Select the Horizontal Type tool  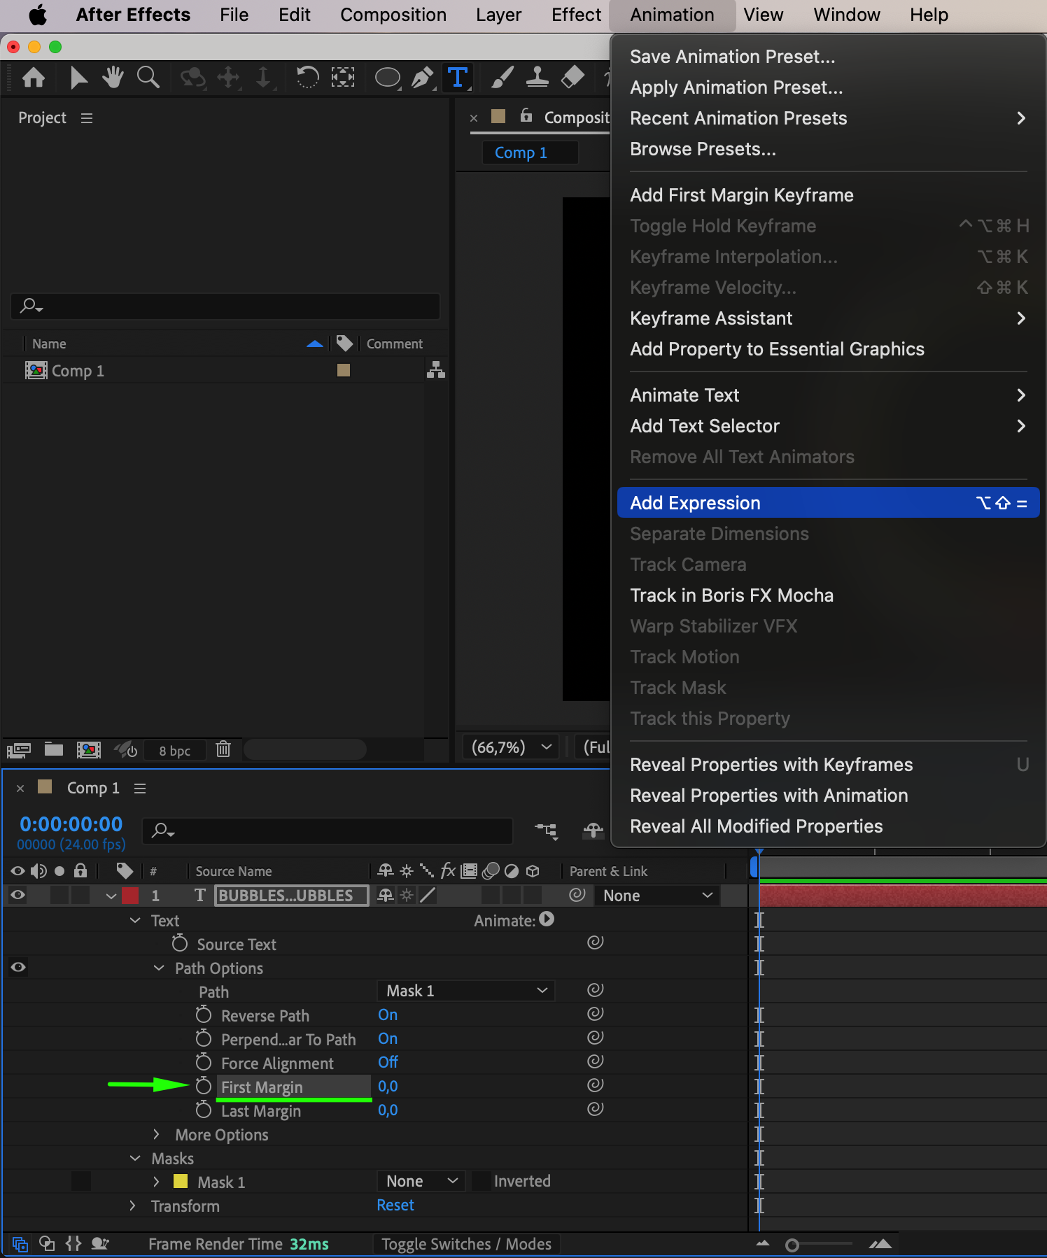tap(457, 77)
